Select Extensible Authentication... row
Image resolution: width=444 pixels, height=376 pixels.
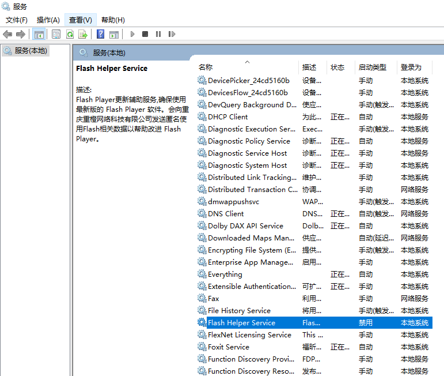click(x=314, y=287)
